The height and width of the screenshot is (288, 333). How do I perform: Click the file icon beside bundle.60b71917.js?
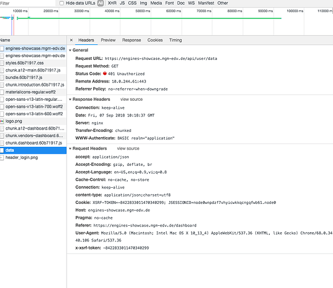2,78
